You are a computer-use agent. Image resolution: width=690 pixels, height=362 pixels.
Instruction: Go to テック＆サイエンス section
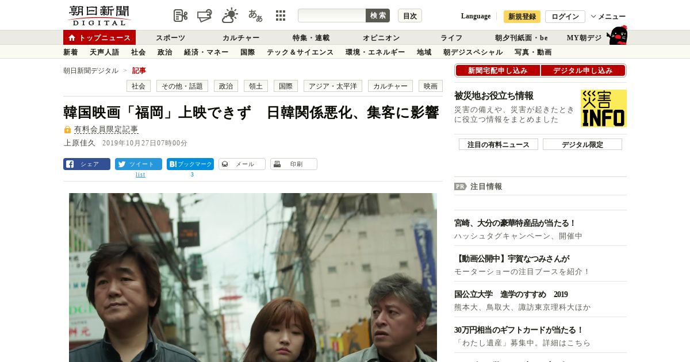click(x=300, y=52)
